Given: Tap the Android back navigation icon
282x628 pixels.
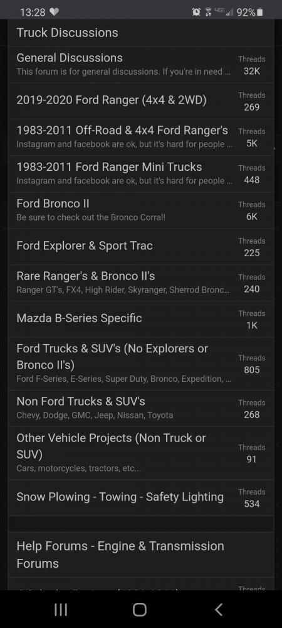Looking at the screenshot, I should (x=219, y=610).
